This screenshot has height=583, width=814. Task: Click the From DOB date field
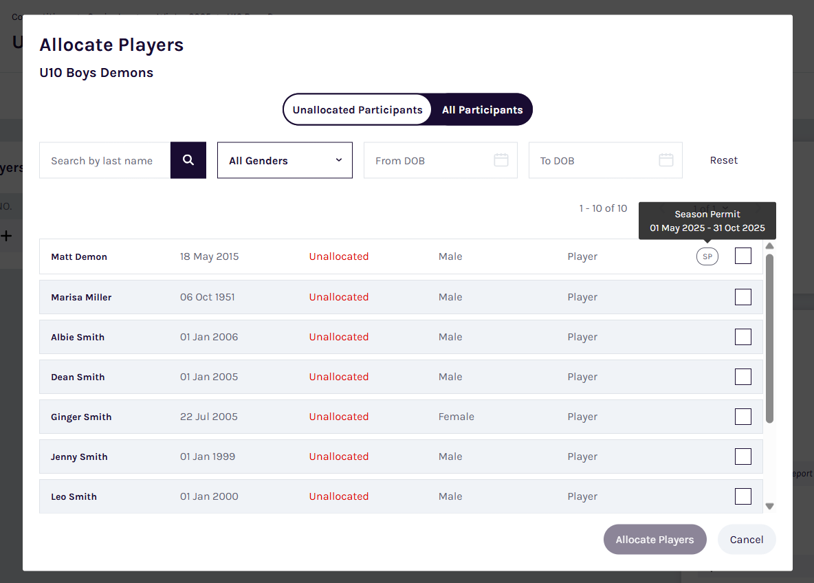coord(440,160)
